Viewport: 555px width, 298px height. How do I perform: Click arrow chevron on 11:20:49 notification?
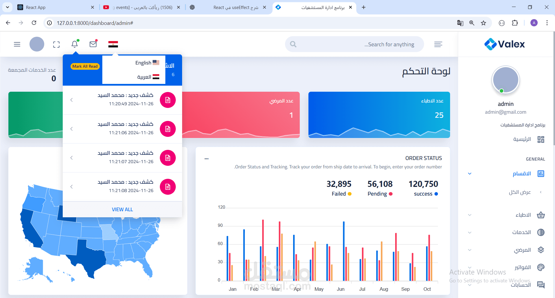pos(71,100)
